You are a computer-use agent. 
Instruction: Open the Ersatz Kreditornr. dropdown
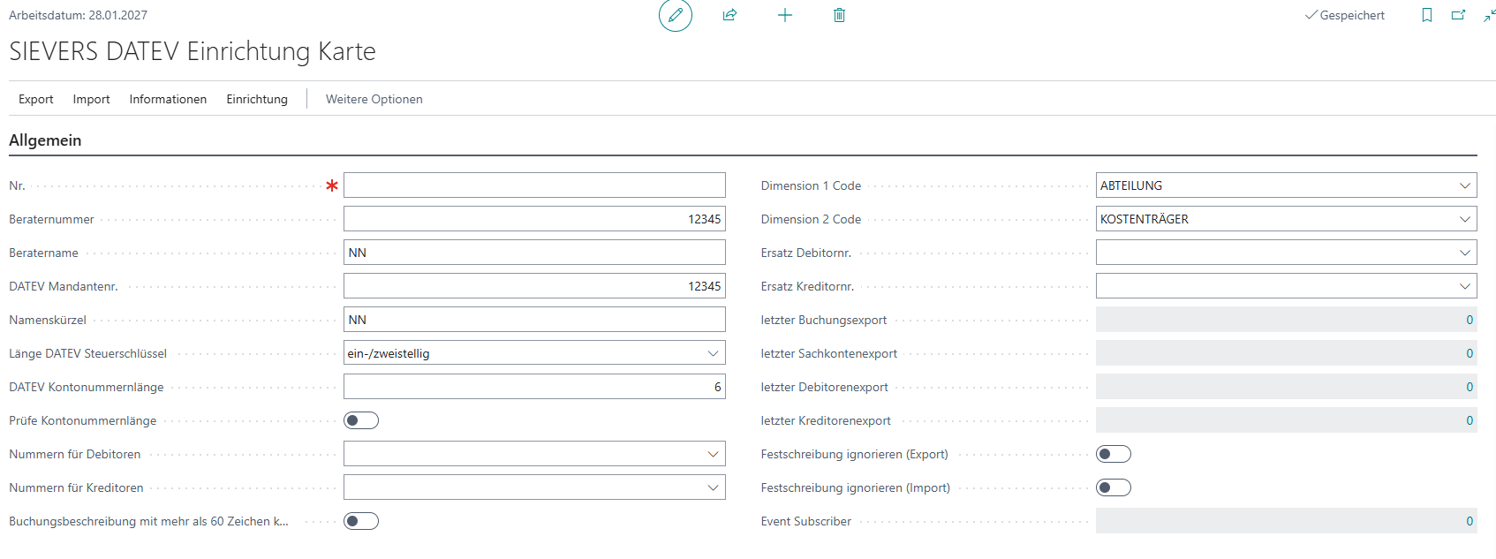[x=1465, y=286]
